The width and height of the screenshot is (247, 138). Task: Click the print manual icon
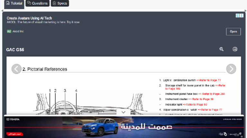pyautogui.click(x=235, y=49)
